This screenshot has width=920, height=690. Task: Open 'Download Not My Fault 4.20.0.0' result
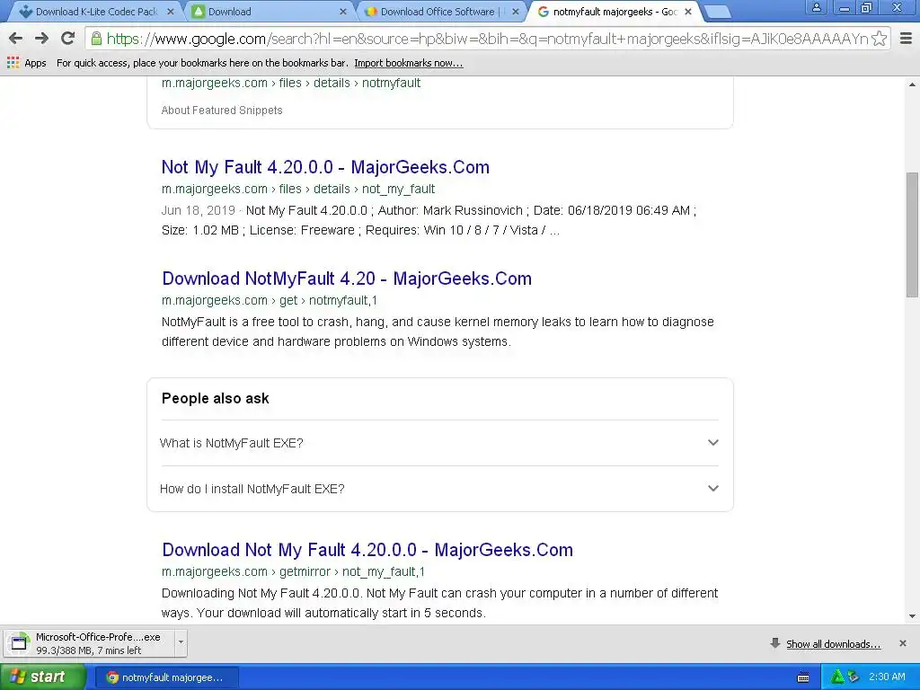coord(367,550)
